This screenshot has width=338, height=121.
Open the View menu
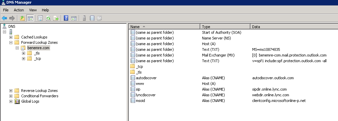[x=33, y=10]
